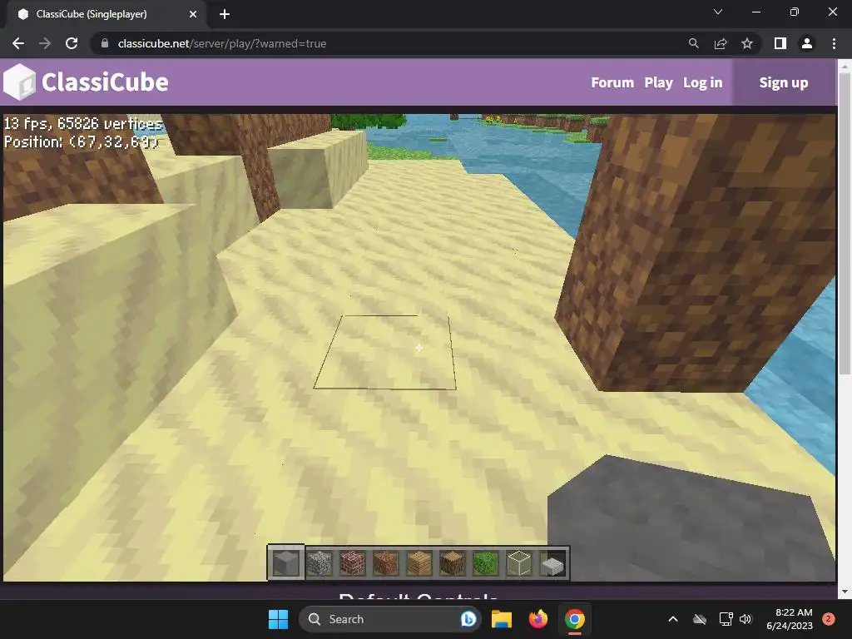The image size is (852, 639).
Task: Open the Chrome three-dot menu
Action: (834, 43)
